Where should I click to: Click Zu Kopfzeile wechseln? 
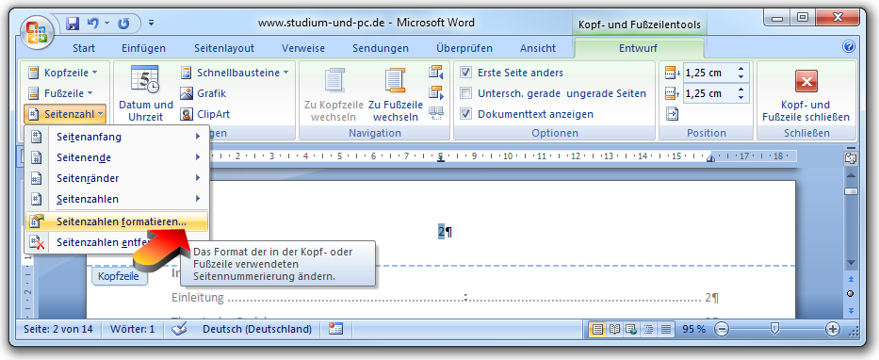(x=334, y=94)
